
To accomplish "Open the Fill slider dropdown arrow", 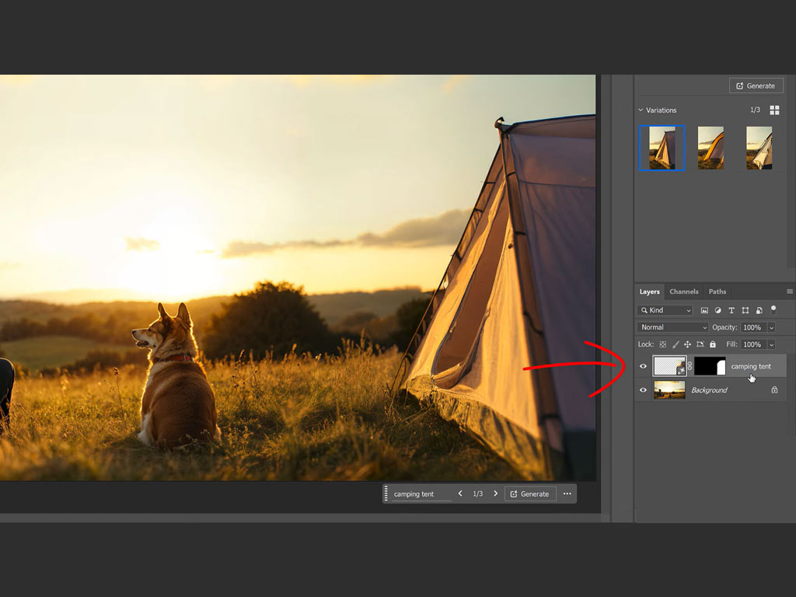I will coord(772,344).
